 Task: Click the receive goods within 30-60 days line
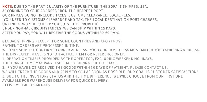coord(61,33)
